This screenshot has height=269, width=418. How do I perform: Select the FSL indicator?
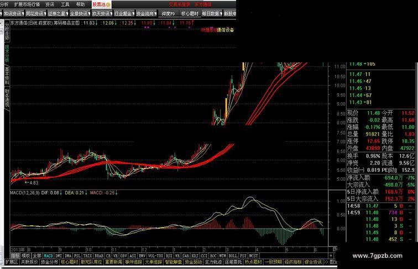(x=77, y=256)
